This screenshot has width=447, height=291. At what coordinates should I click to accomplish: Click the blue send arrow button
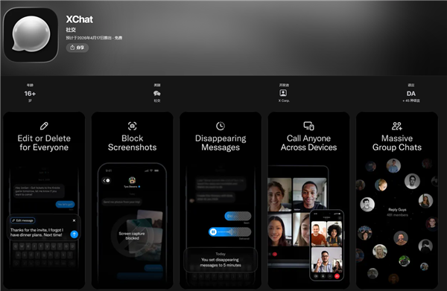pyautogui.click(x=74, y=234)
